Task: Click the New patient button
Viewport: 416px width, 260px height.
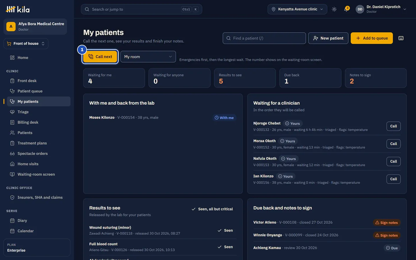Action: (328, 38)
